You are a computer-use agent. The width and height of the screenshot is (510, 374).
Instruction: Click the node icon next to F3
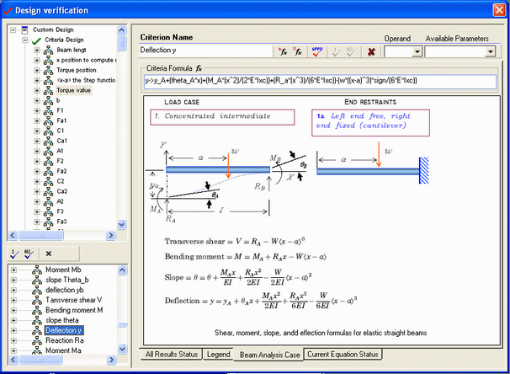tap(48, 211)
